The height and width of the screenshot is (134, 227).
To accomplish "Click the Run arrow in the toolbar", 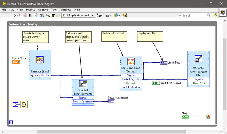I will click(14, 15).
